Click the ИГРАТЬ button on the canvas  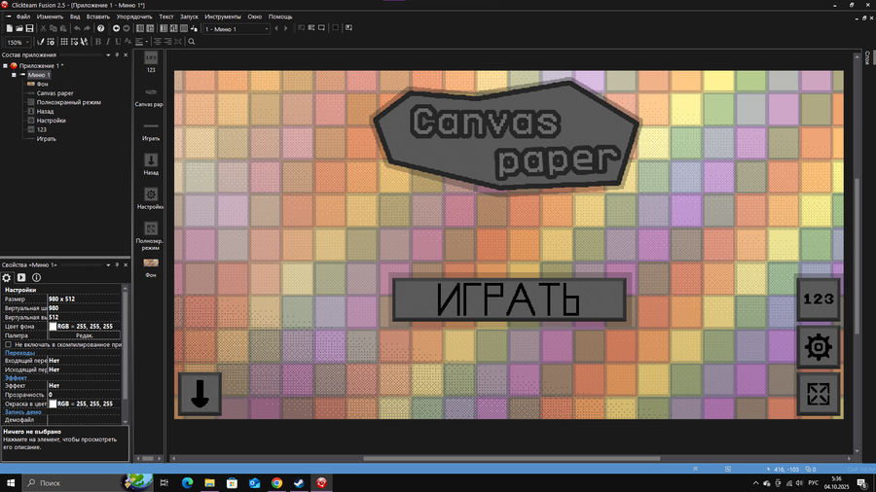pyautogui.click(x=509, y=299)
